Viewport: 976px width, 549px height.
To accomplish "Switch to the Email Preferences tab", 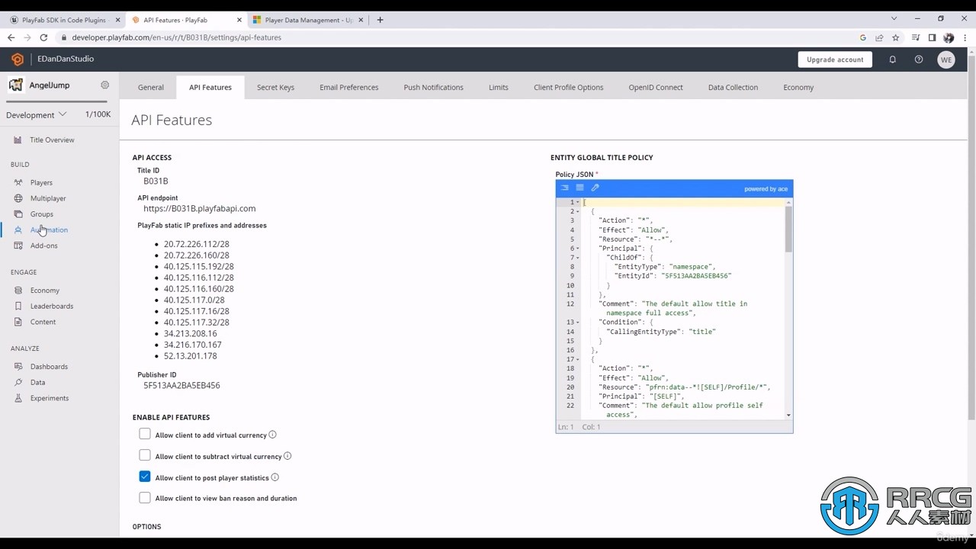I will coord(349,87).
